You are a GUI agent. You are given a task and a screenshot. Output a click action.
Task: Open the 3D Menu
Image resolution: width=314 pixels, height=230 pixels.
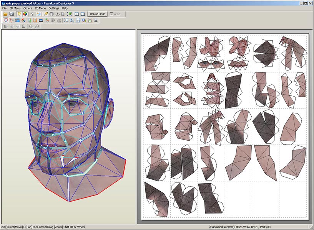15,8
